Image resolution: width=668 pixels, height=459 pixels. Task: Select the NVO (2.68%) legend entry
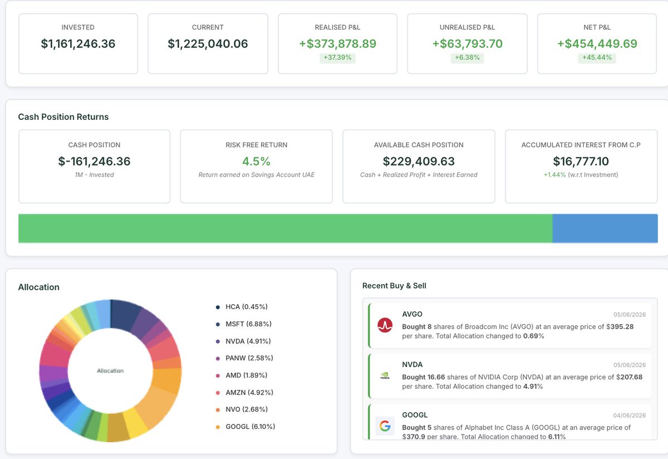pos(242,409)
